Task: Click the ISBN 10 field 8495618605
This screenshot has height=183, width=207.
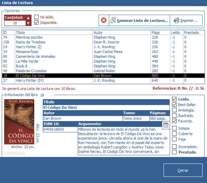Action: pos(60,129)
